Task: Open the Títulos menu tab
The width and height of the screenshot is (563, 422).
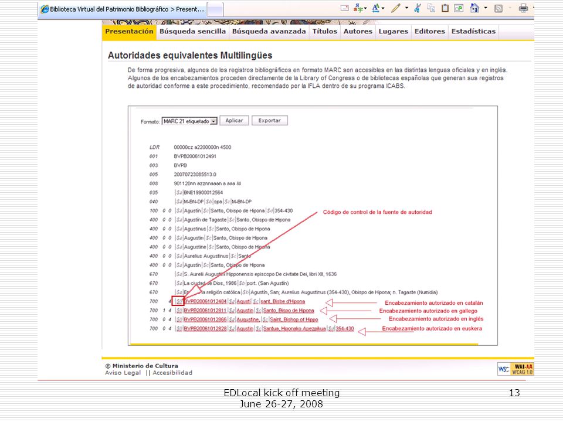Action: pyautogui.click(x=324, y=32)
